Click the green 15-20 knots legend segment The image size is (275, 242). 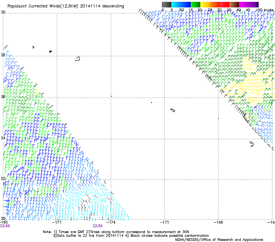195,4
